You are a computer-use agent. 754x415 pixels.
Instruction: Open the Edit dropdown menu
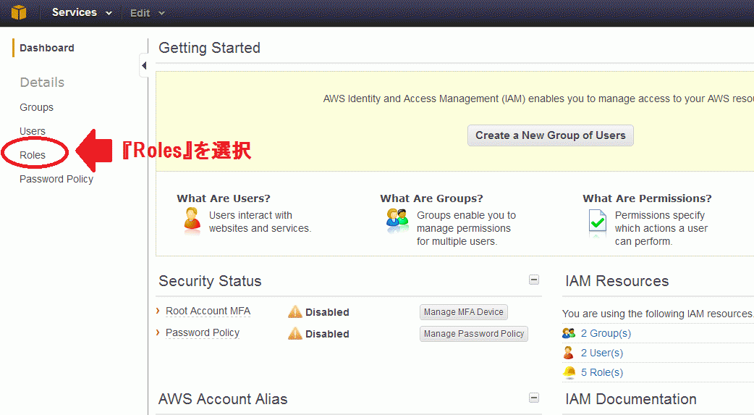point(147,13)
